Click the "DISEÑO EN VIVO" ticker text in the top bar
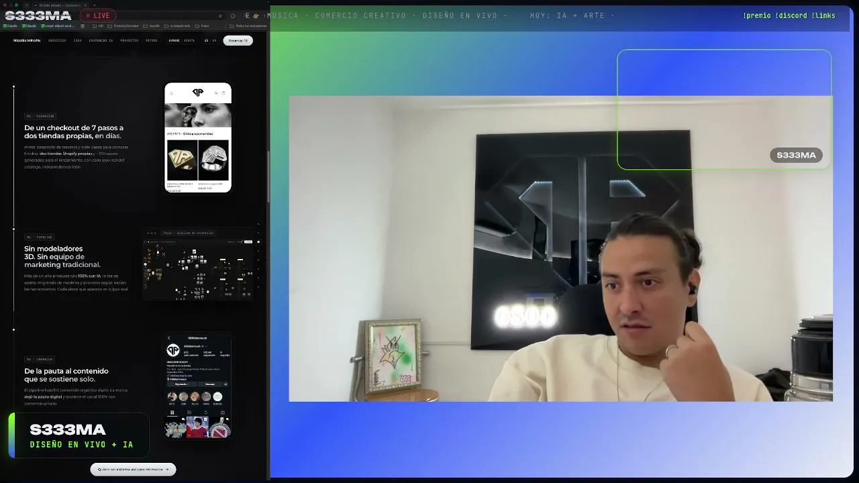Screen dimensions: 859x483 [x=460, y=15]
